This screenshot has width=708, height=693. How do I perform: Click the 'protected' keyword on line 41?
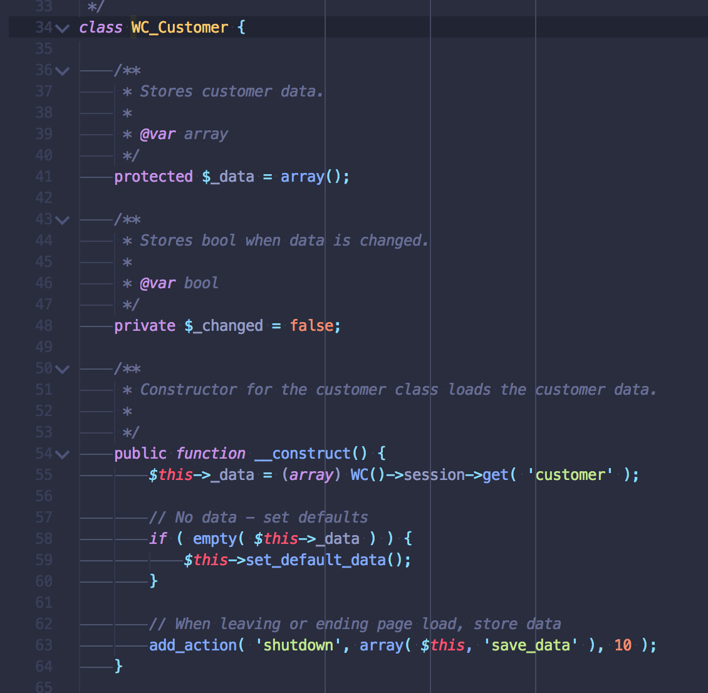click(154, 177)
